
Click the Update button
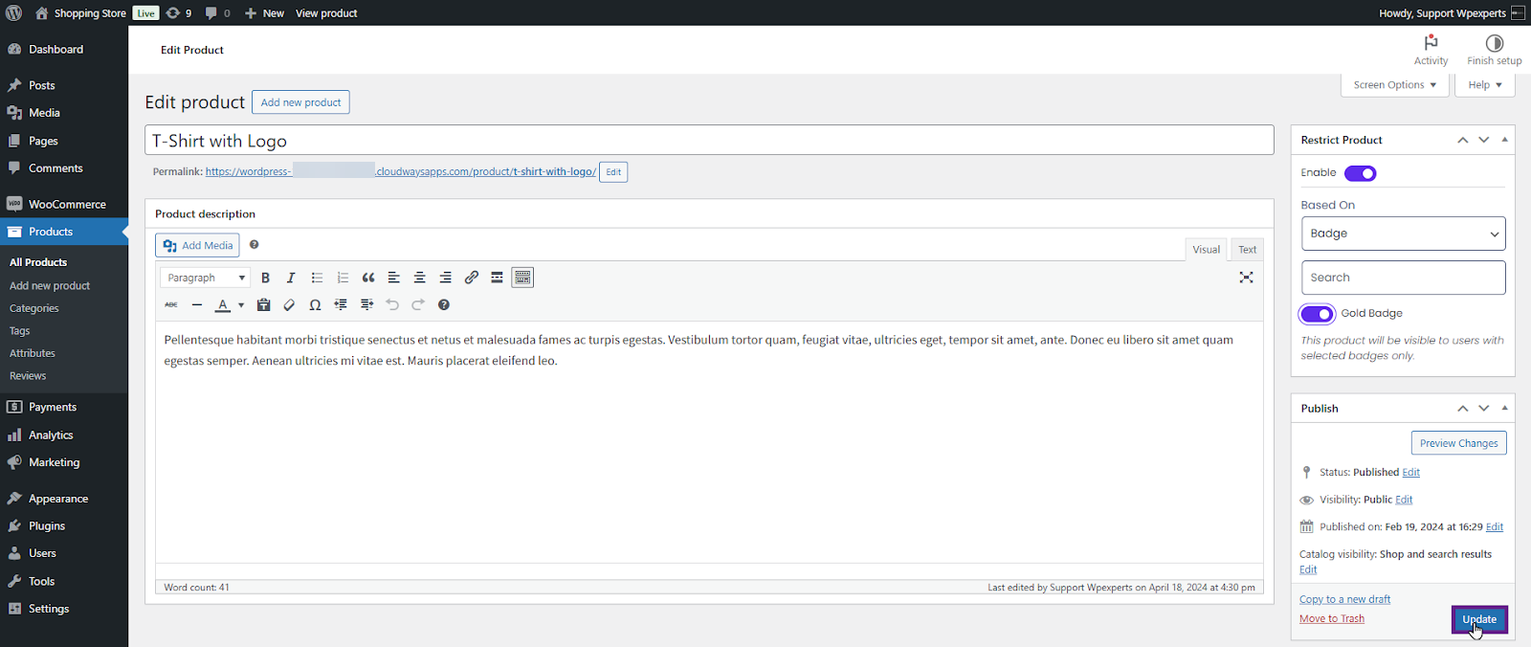tap(1479, 619)
